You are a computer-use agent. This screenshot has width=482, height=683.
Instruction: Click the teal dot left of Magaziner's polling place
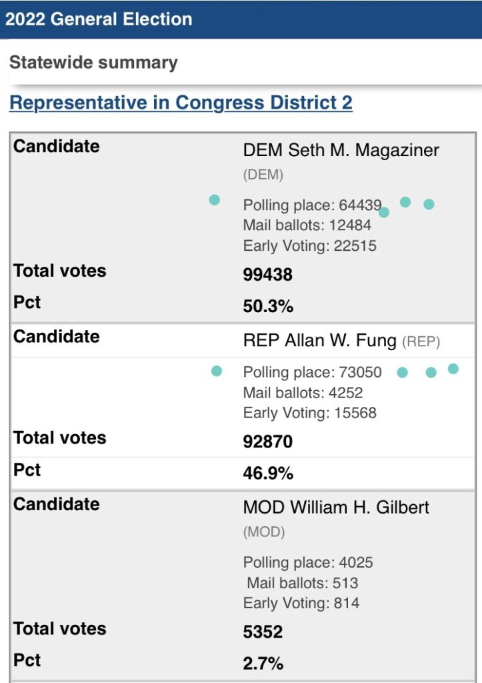(x=214, y=200)
